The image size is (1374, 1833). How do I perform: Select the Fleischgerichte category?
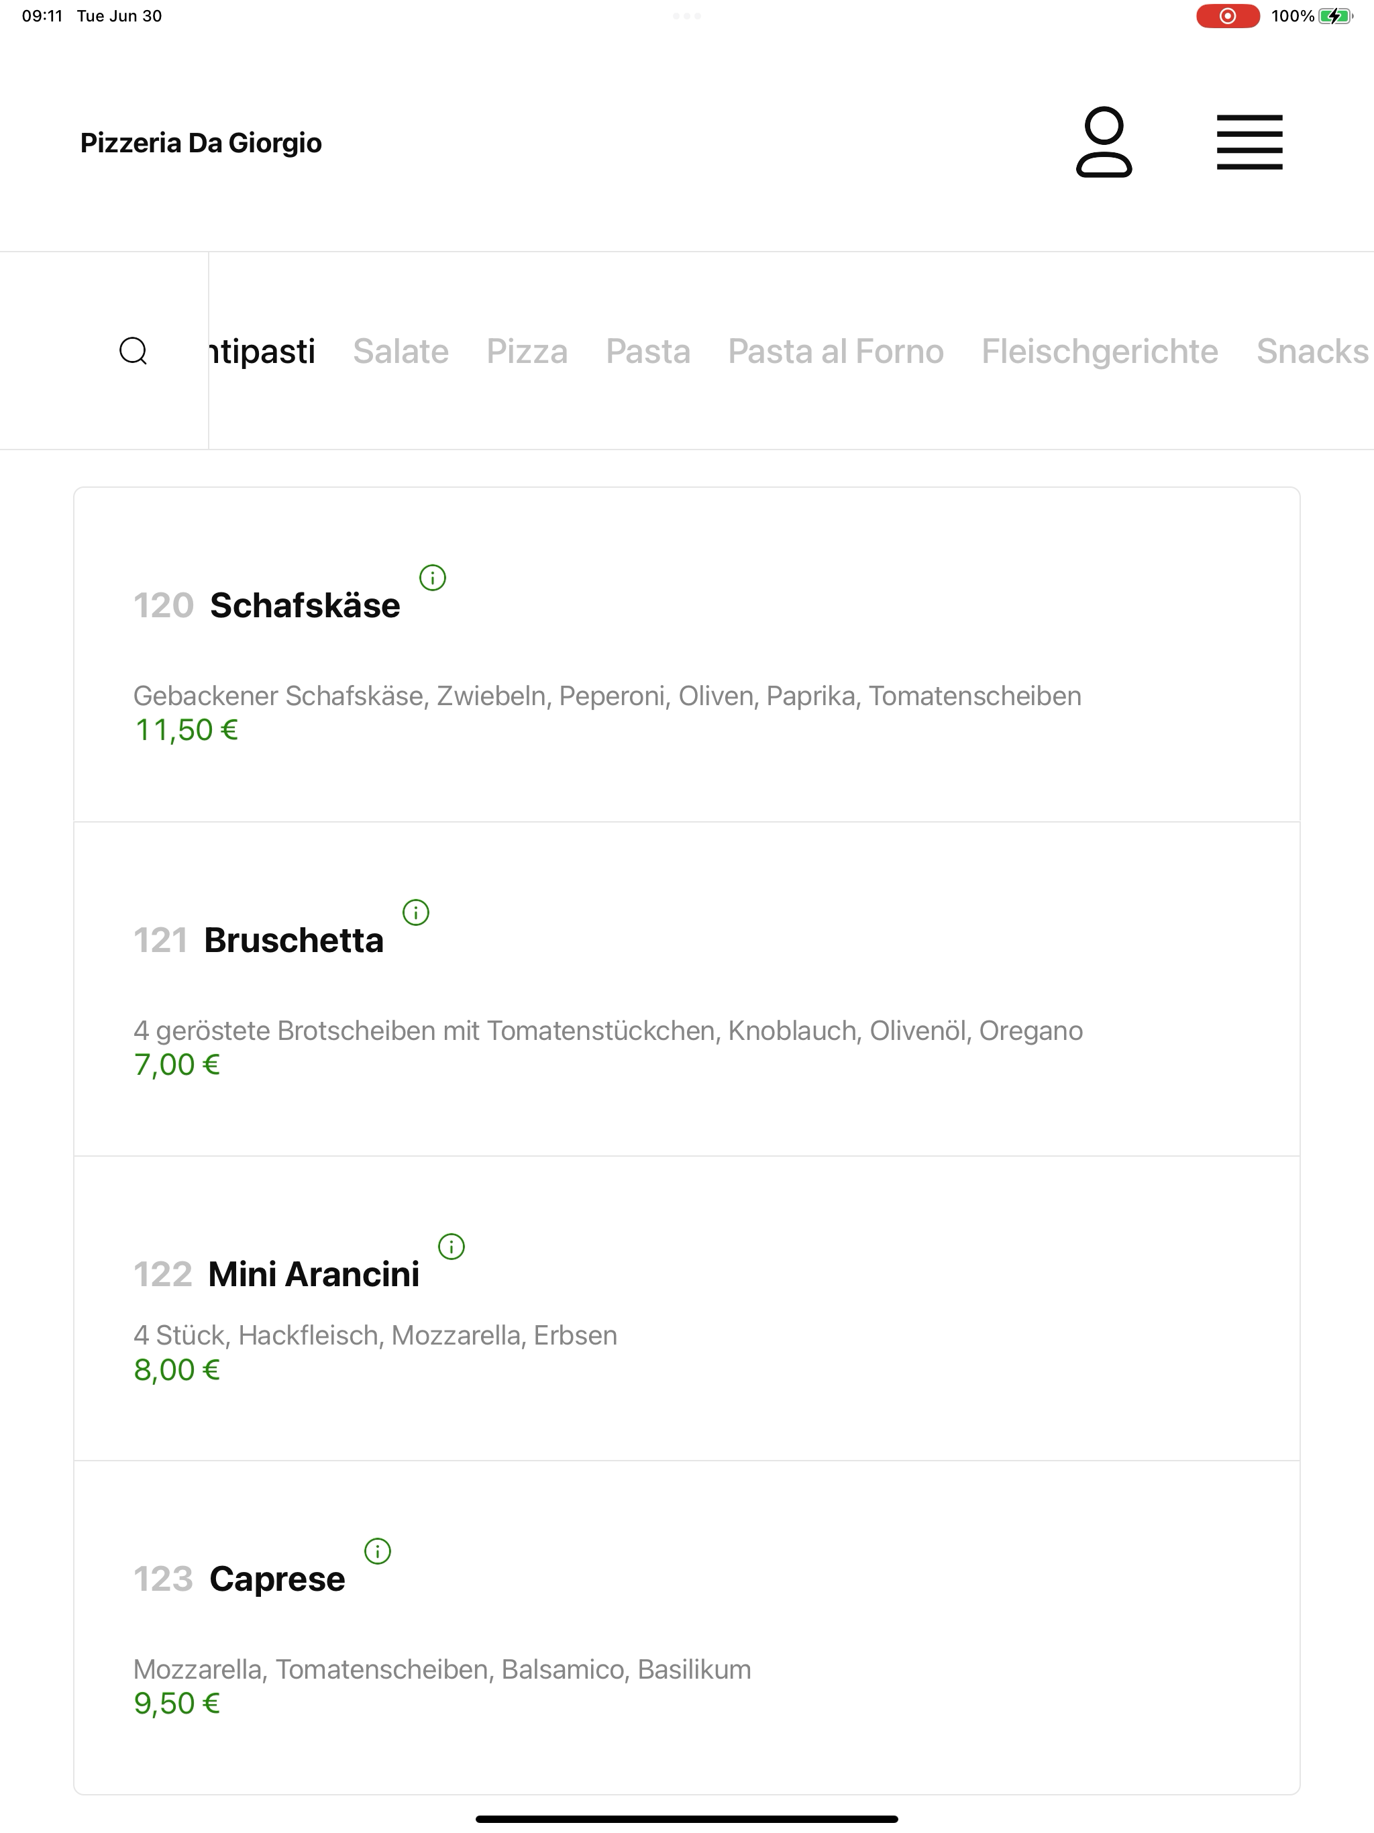click(x=1100, y=352)
